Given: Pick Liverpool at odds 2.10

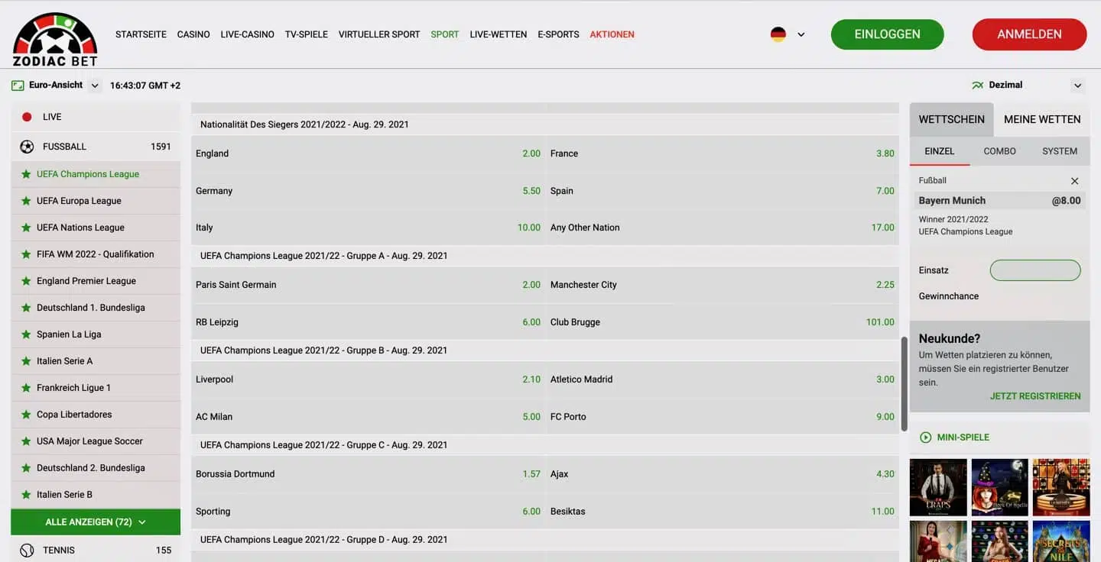Looking at the screenshot, I should 368,380.
